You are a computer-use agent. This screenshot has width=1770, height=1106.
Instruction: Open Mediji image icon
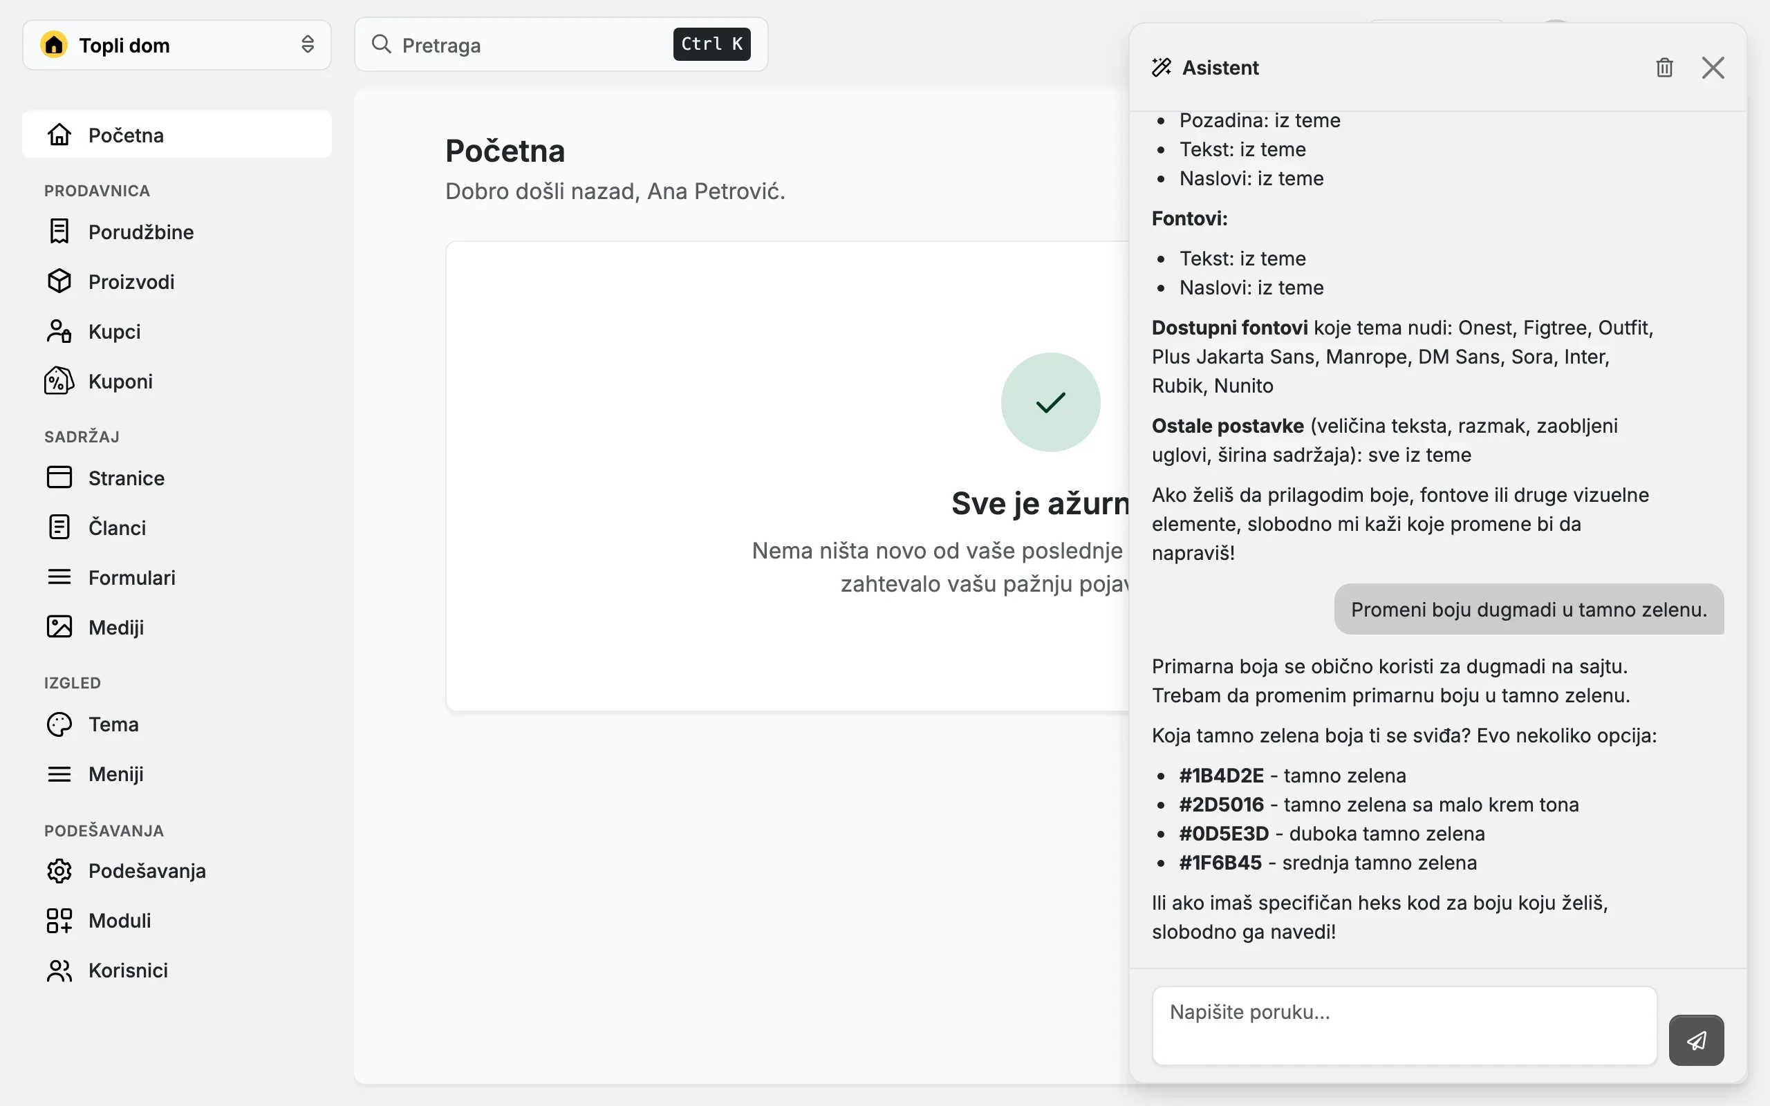(x=59, y=627)
